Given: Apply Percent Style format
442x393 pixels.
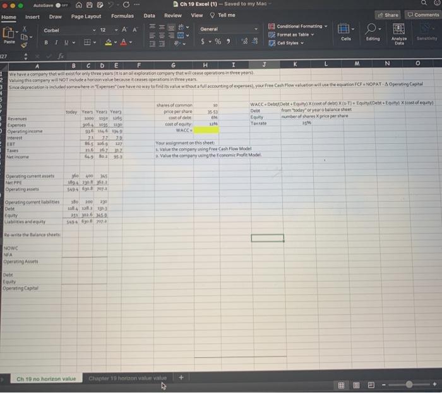Looking at the screenshot, I should (218, 42).
